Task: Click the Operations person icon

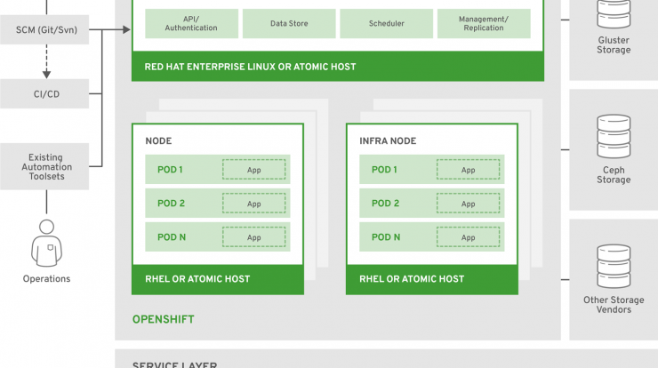Action: pyautogui.click(x=46, y=243)
